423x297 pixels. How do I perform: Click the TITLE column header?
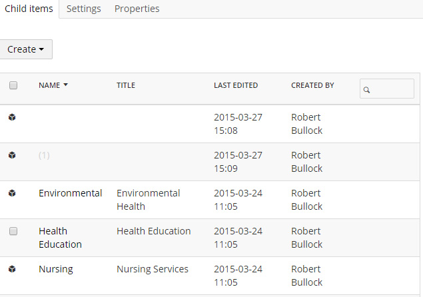tap(126, 85)
